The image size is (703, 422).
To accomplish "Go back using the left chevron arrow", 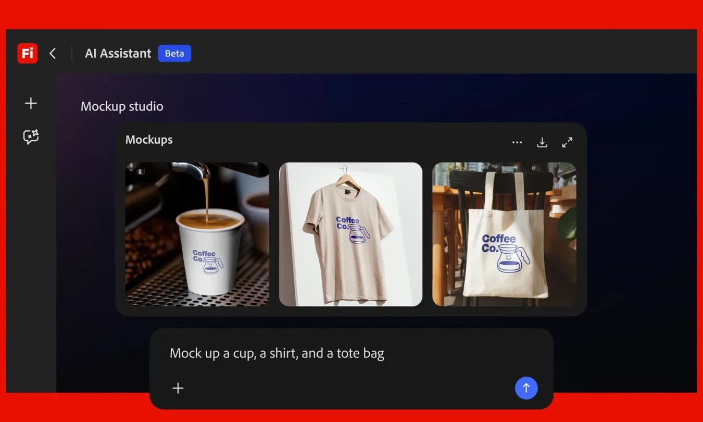I will [x=53, y=53].
